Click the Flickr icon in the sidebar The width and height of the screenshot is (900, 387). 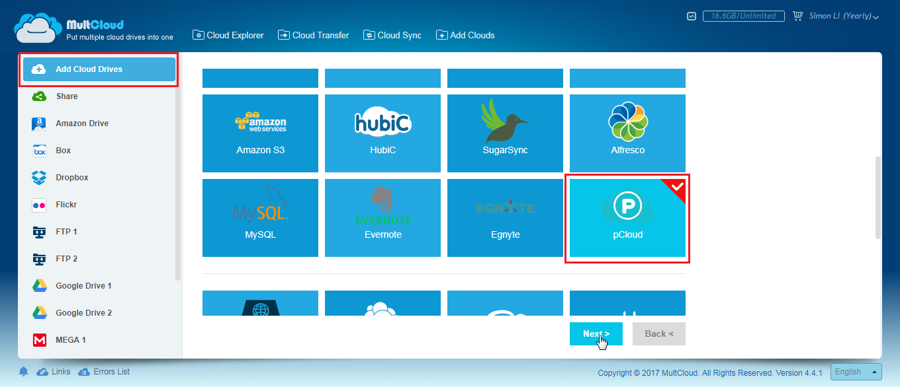point(39,205)
